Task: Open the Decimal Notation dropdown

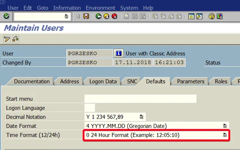Action: tap(141, 117)
